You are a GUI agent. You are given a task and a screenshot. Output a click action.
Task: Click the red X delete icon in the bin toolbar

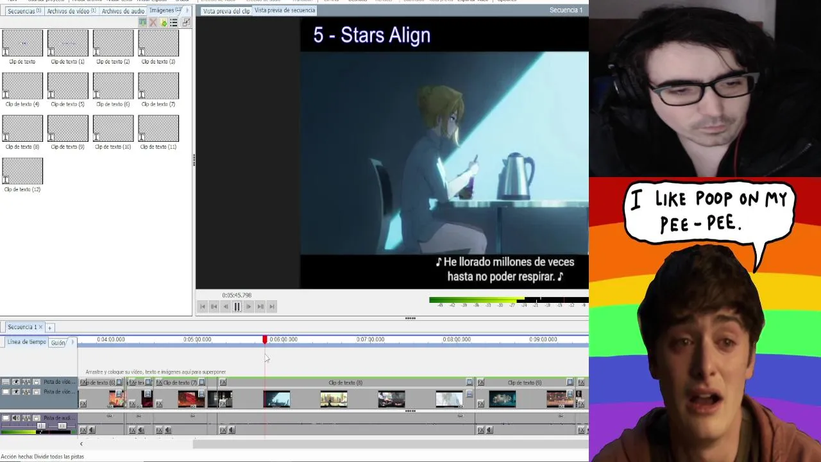[x=153, y=22]
